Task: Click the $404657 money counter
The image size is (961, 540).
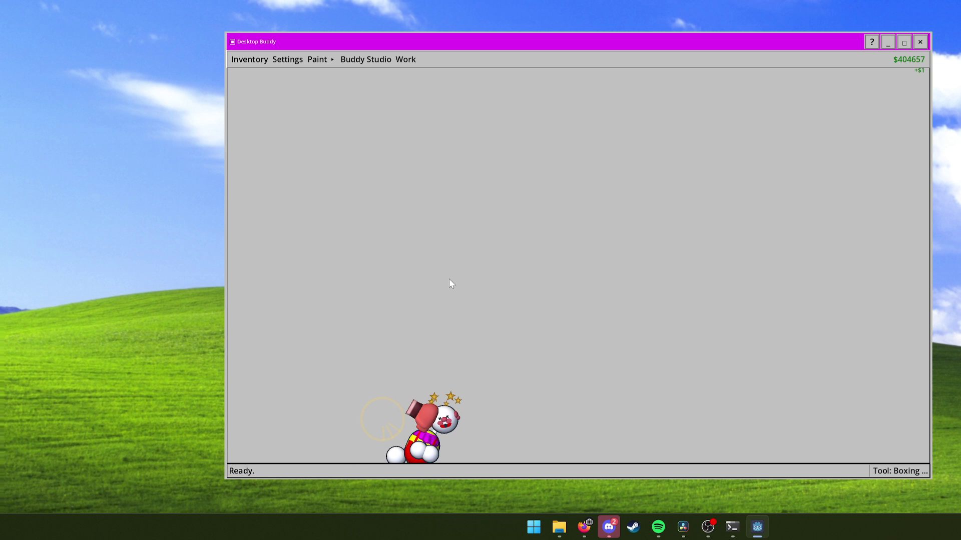Action: click(908, 59)
